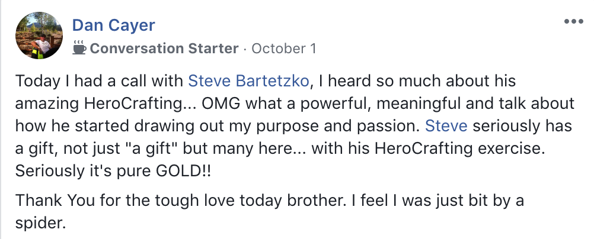
Task: Click the coffee cup badge icon
Action: point(79,47)
